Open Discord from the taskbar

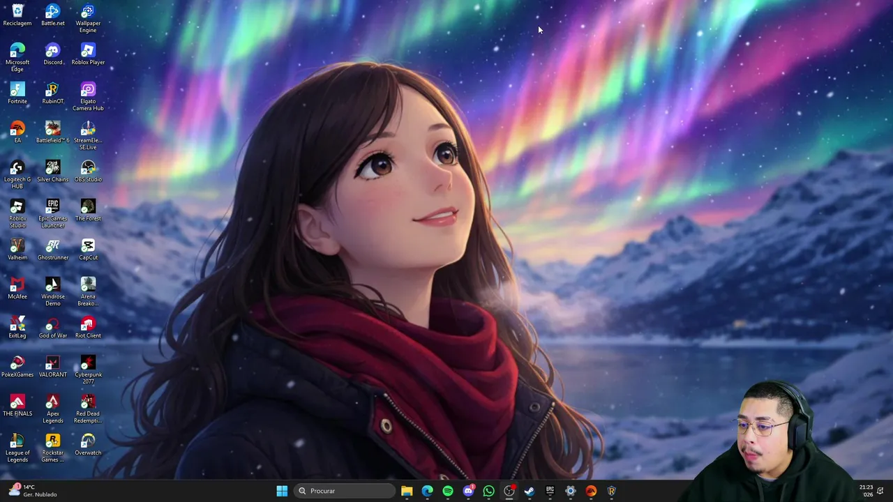468,491
